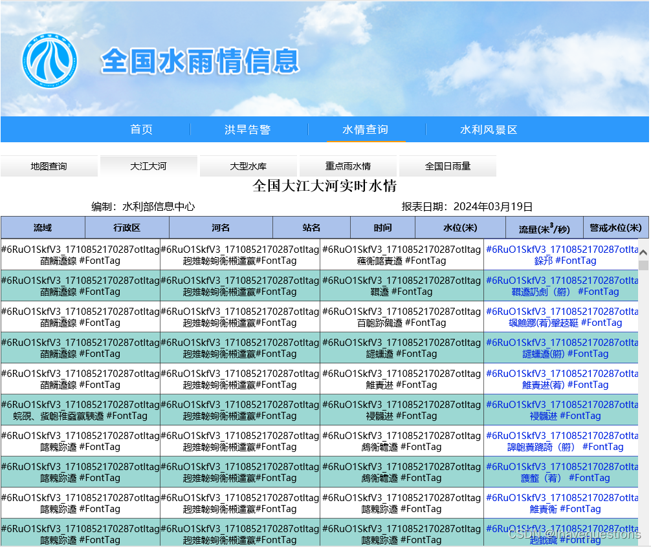This screenshot has height=547, width=651.
Task: Click the 警戒水位(米) column header
Action: (615, 228)
